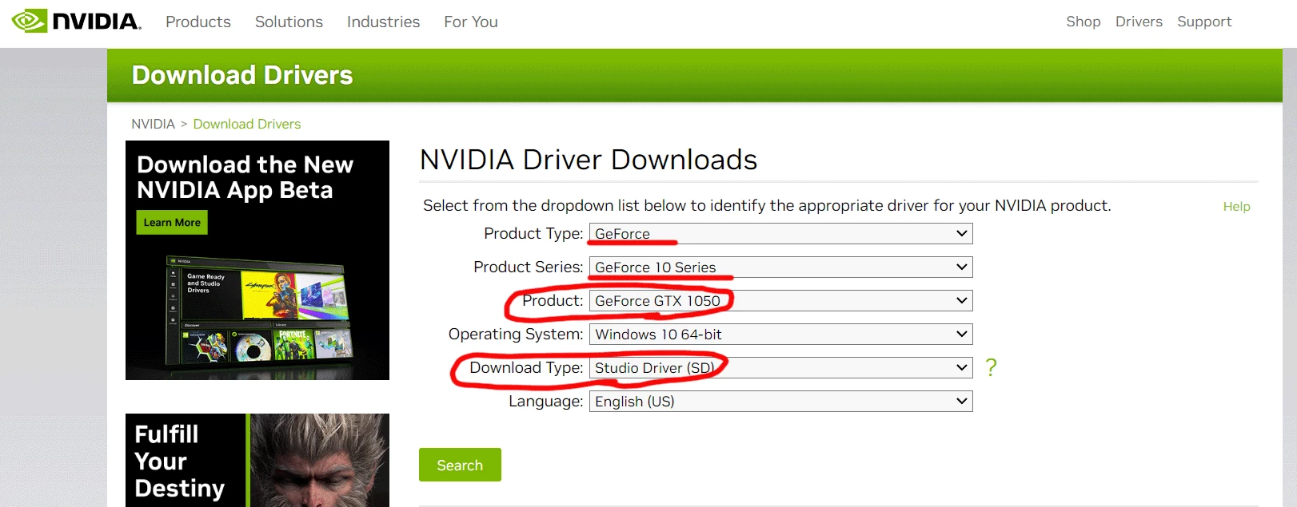1297x507 pixels.
Task: Open the Product Type dropdown
Action: 780,234
